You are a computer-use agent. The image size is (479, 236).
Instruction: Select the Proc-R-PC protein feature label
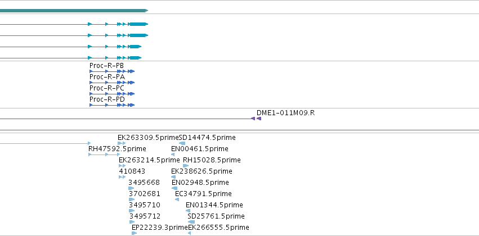coord(106,88)
